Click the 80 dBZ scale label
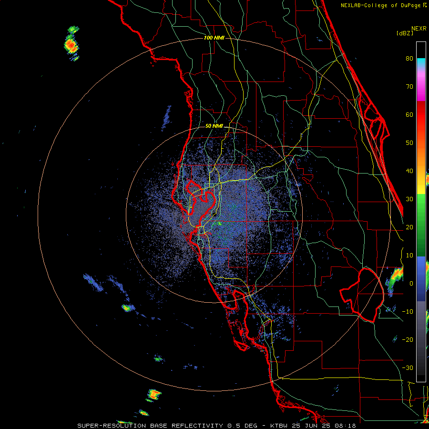The image size is (429, 429). [409, 58]
